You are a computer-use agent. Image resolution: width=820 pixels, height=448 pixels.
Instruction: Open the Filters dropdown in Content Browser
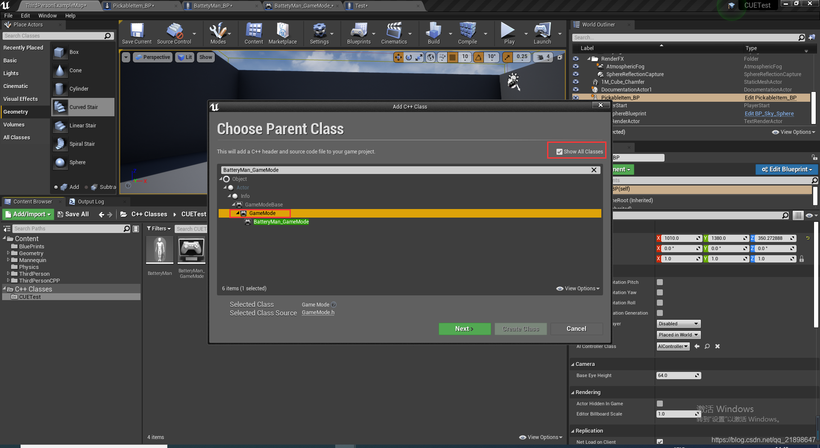coord(158,229)
